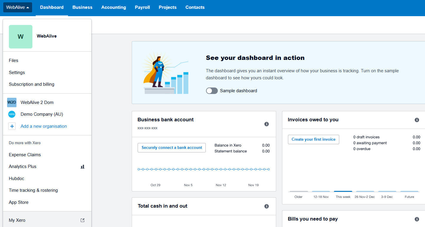This screenshot has width=425, height=227.
Task: Click the Balance in Xero label
Action: 228,145
